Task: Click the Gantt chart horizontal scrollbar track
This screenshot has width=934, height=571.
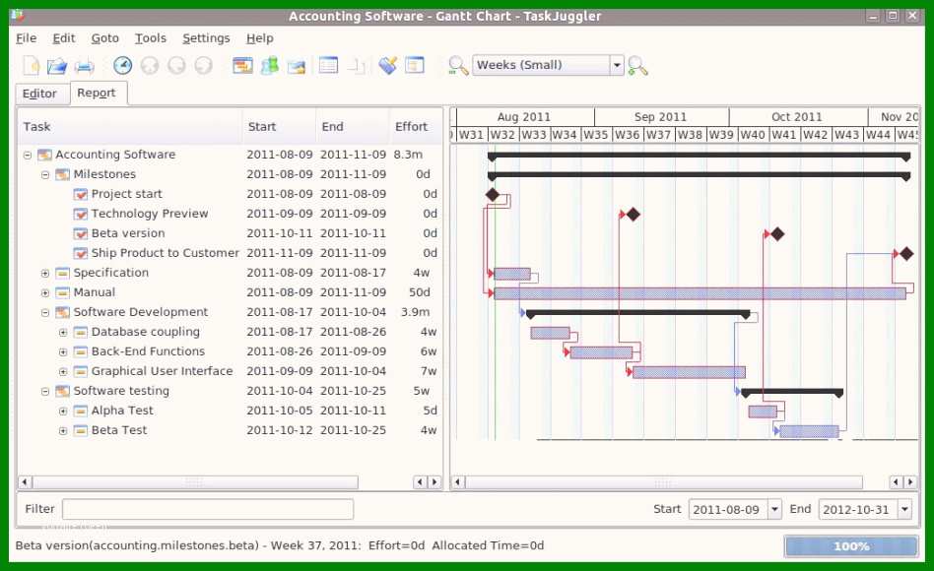Action: 663,481
